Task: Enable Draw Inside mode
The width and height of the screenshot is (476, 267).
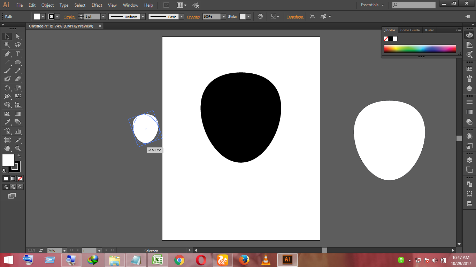Action: (x=20, y=187)
